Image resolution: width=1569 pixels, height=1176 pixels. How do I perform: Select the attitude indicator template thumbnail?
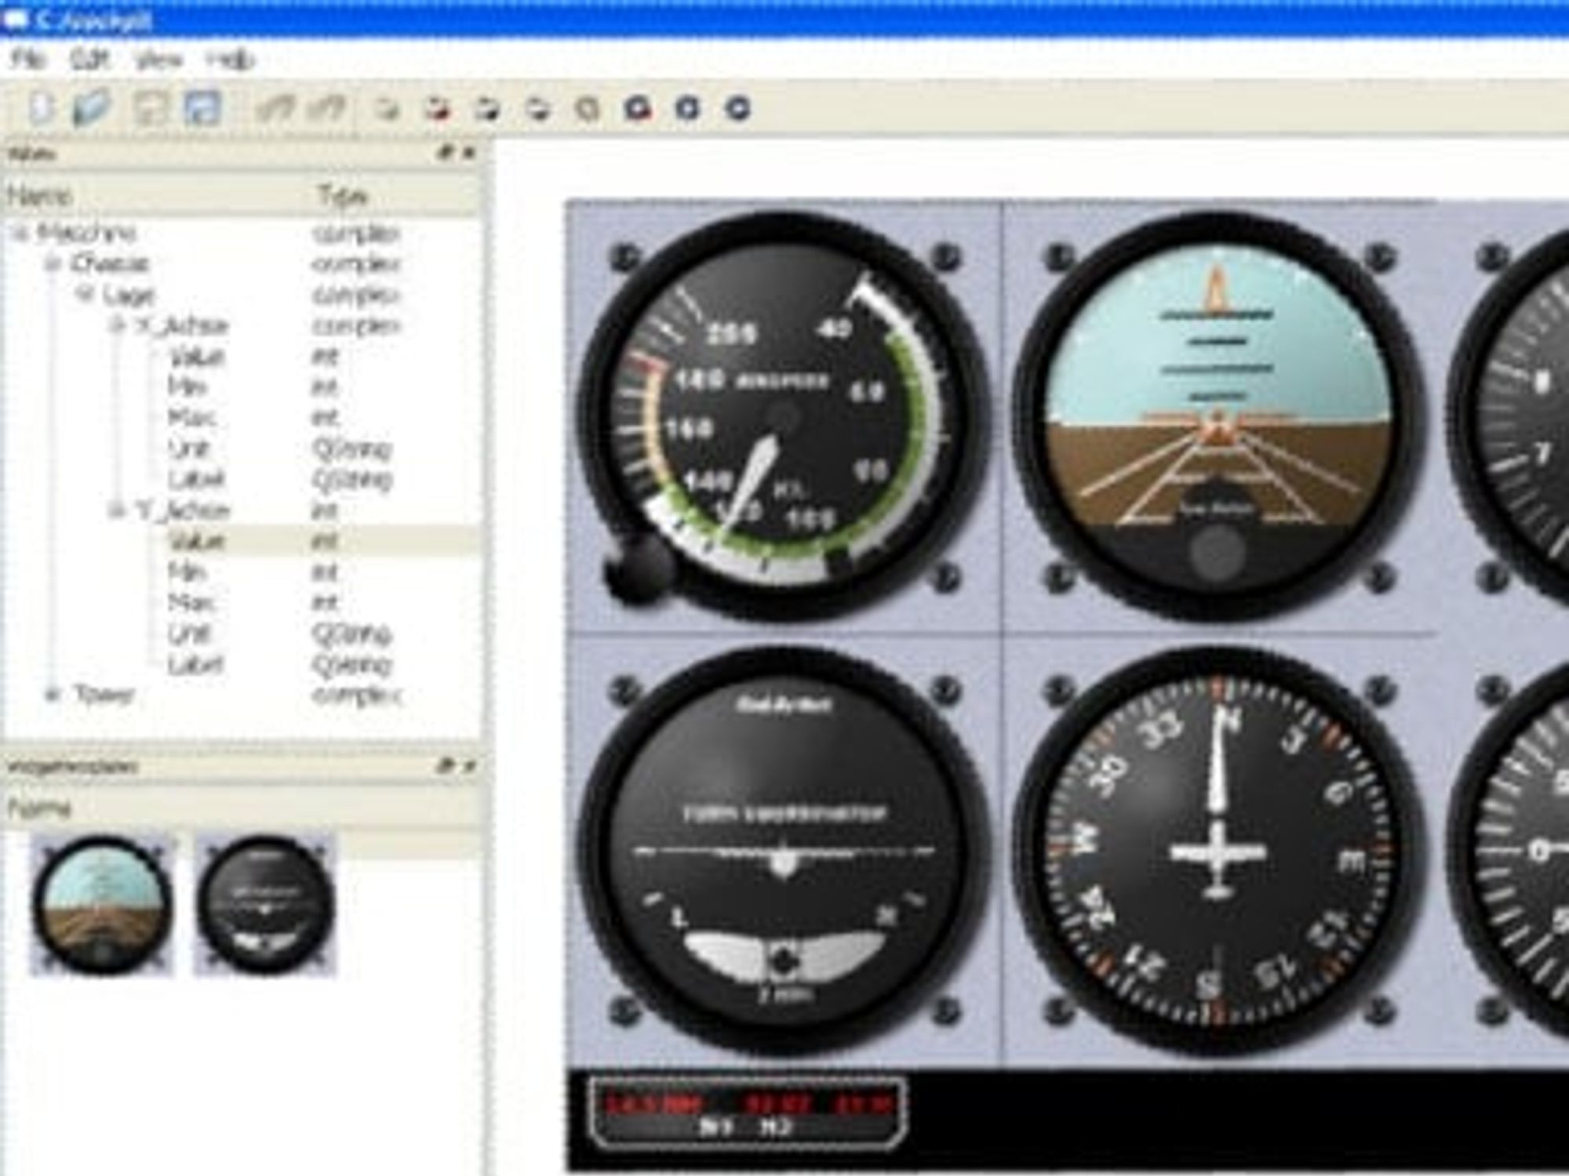[x=102, y=905]
